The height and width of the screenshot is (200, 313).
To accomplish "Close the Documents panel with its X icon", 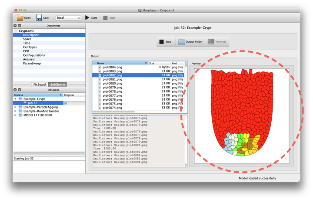I will point(15,26).
